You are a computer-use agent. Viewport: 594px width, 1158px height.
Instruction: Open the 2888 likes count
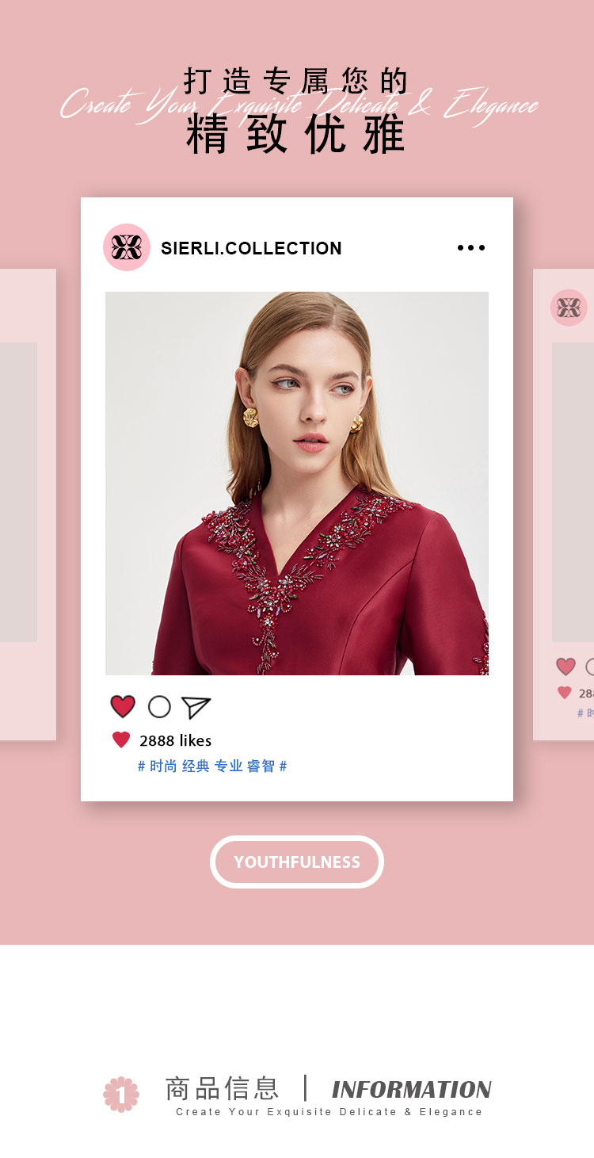176,740
